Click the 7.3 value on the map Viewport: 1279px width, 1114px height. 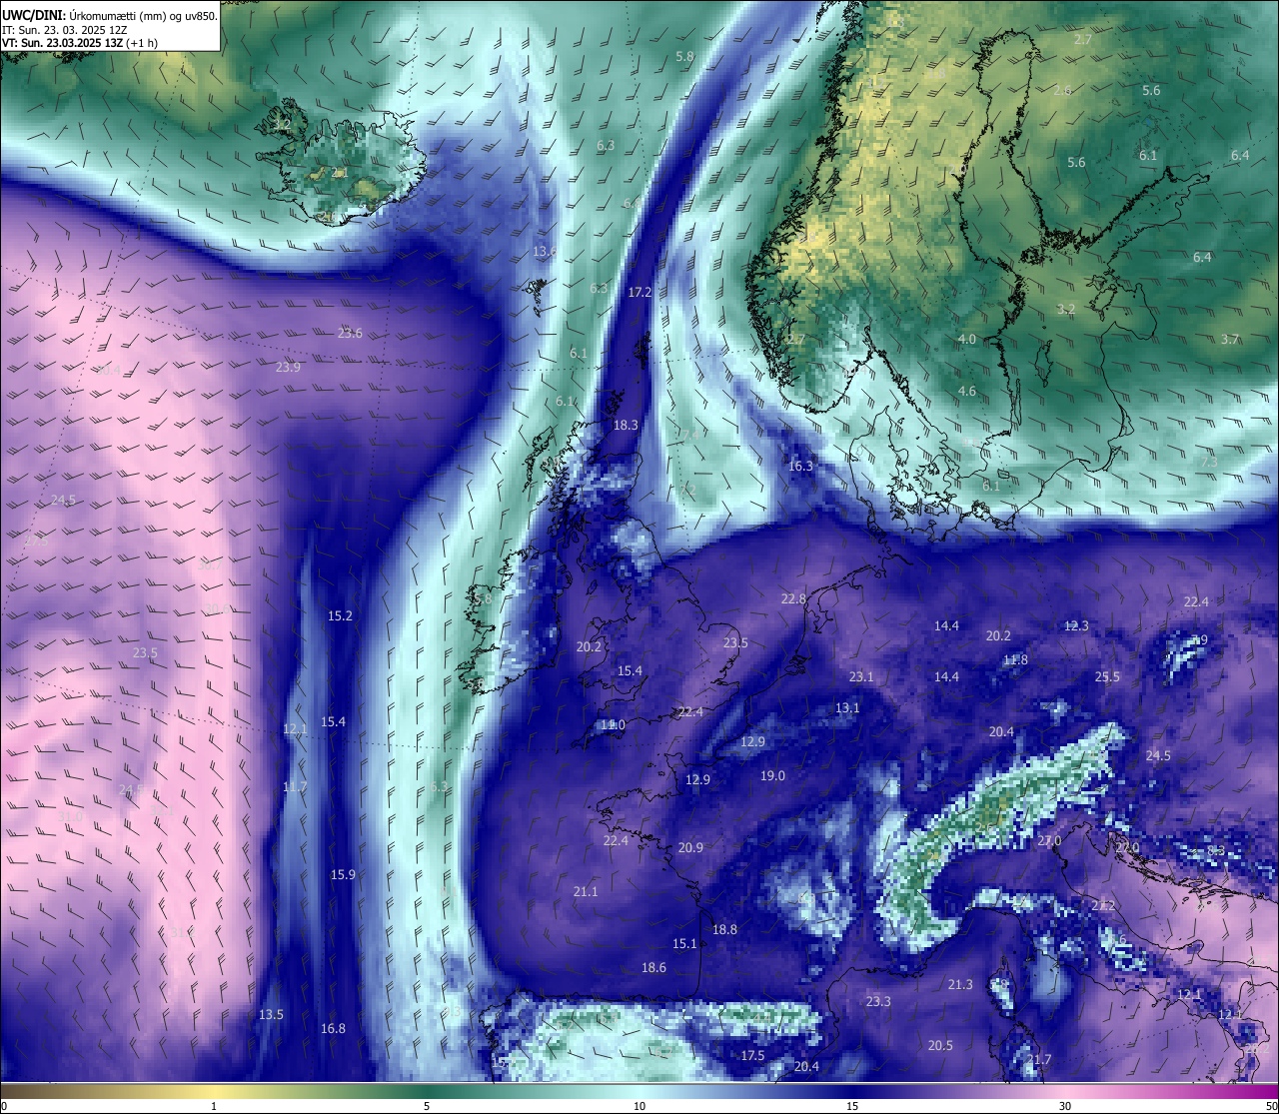pos(1209,462)
